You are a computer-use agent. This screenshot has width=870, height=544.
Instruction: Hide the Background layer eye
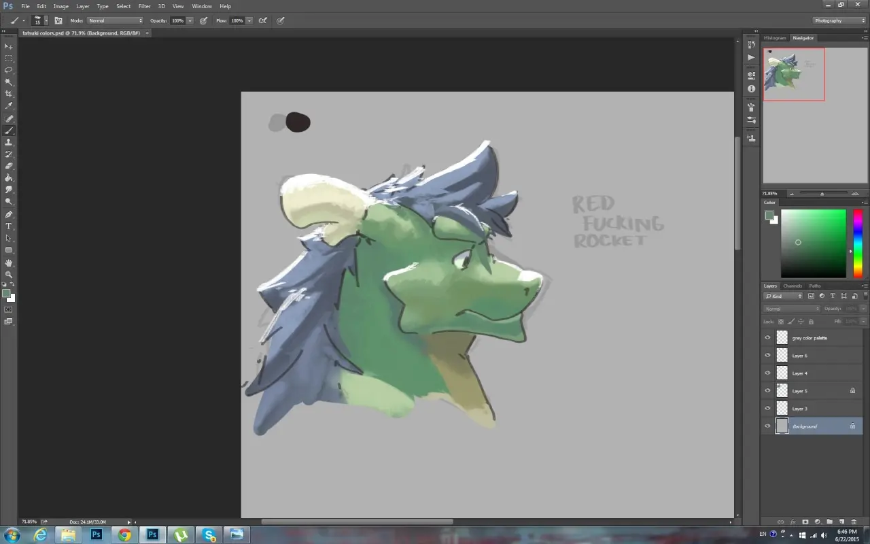point(768,426)
